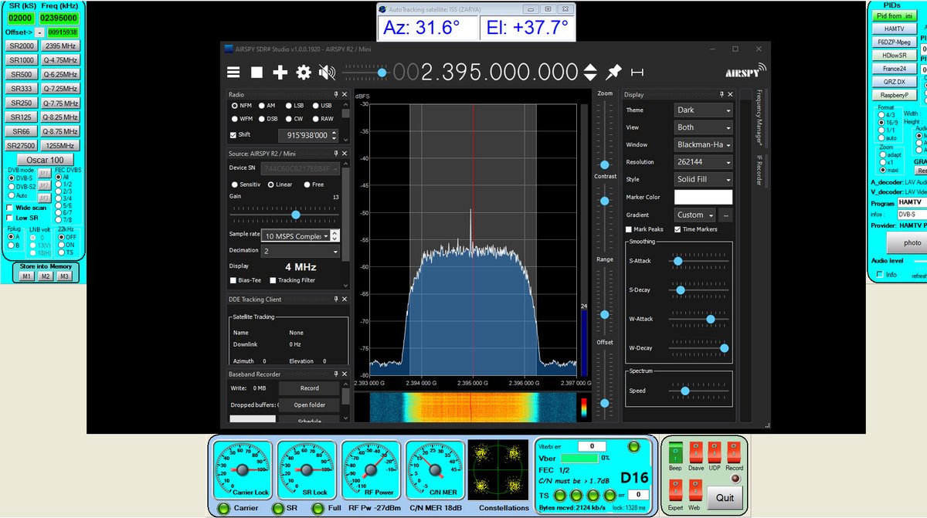Image resolution: width=927 pixels, height=518 pixels.
Task: Open the Frequency Manager side tab
Action: tap(759, 118)
